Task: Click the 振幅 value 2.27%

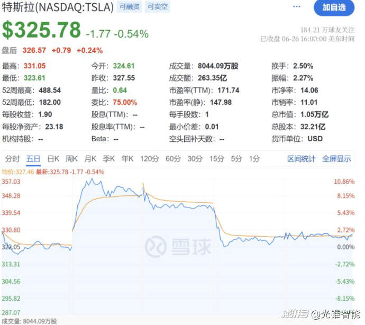Action: pos(303,78)
